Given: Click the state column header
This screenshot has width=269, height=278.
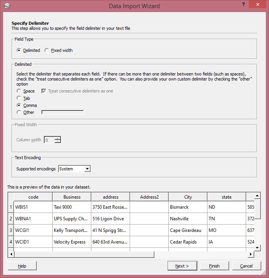Looking at the screenshot, I should click(226, 197).
